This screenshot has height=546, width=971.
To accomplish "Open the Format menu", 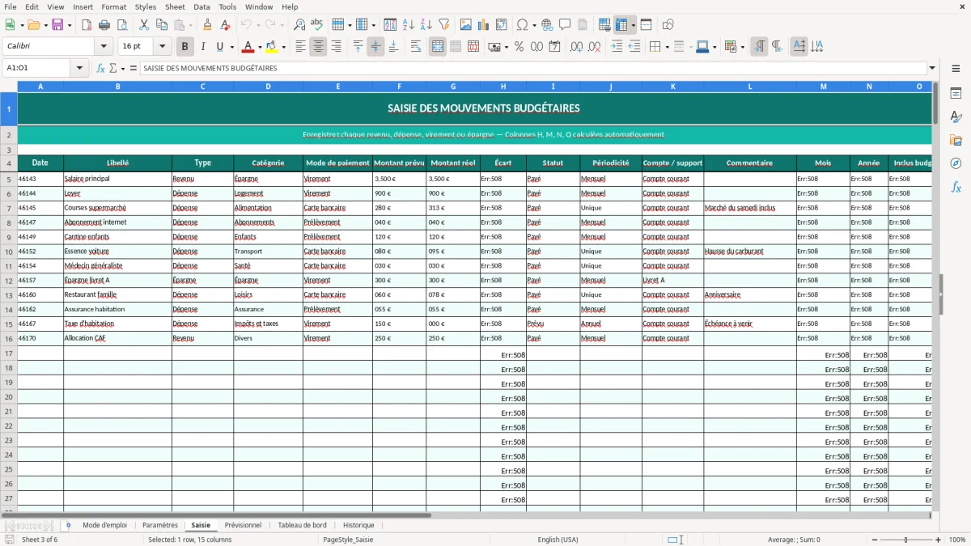I will 113,6.
